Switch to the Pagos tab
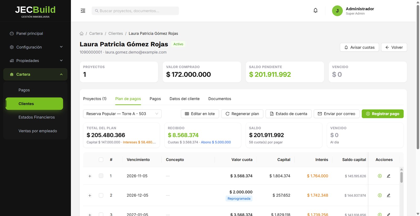 155,99
